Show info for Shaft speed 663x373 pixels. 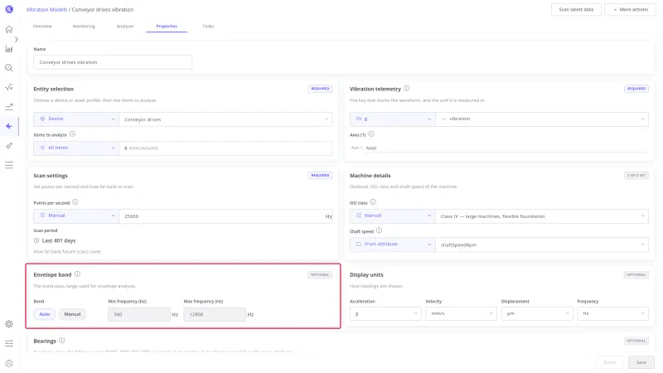click(379, 230)
